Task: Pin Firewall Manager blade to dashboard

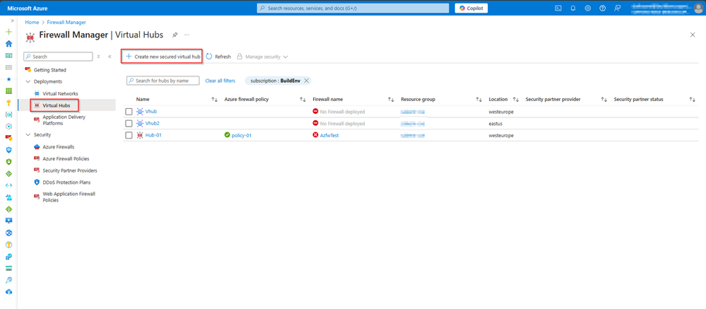Action: (175, 35)
